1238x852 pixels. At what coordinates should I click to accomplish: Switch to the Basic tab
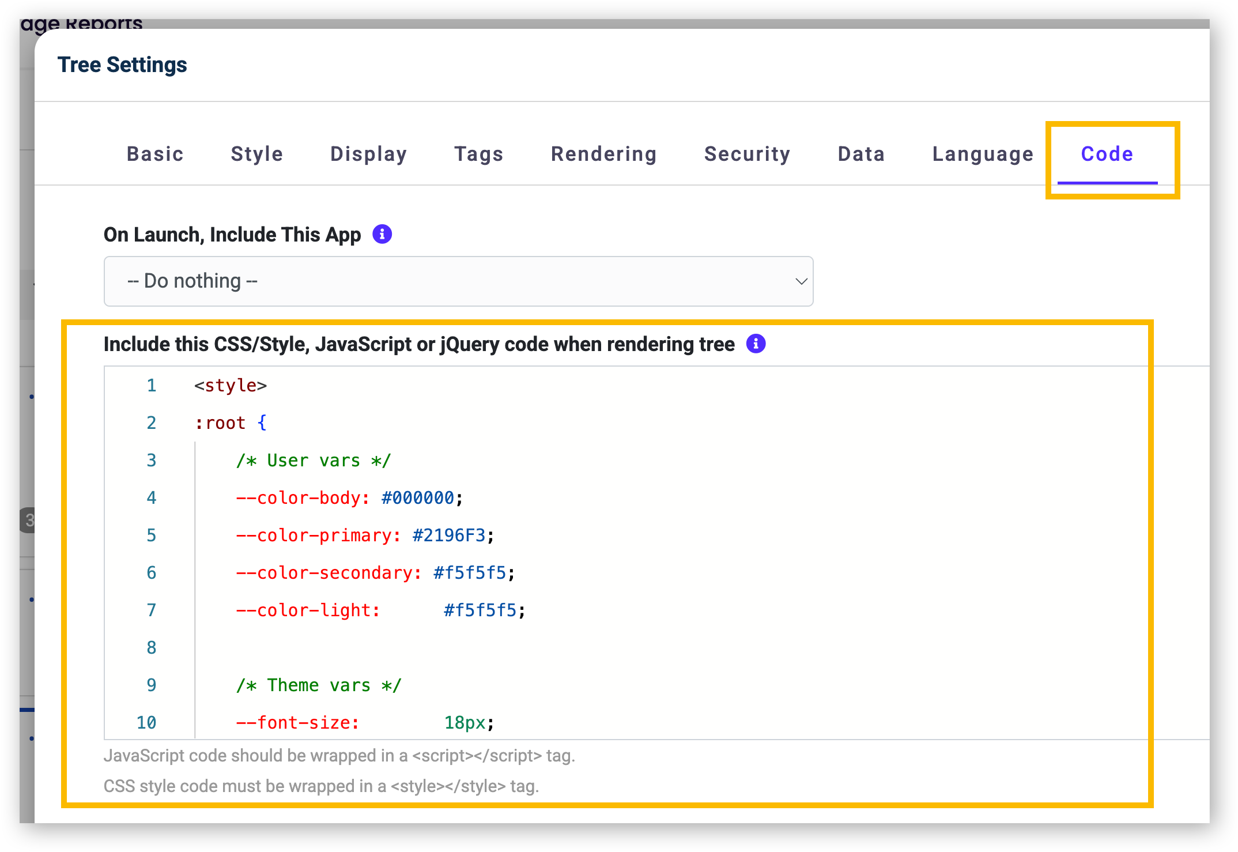pos(155,154)
